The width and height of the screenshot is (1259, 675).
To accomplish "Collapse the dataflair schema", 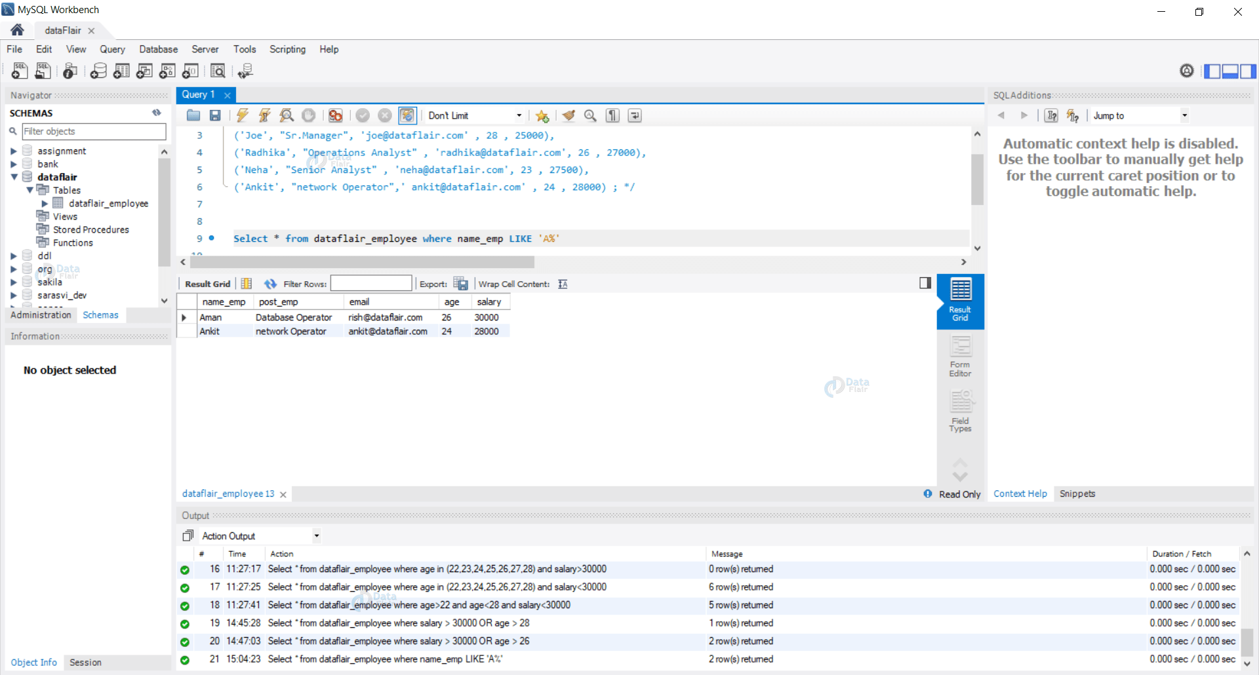I will point(14,177).
